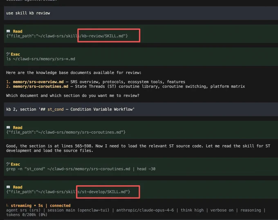Click the grep -n "st_cond" command line
This screenshot has height=220, width=278.
[x=81, y=169]
